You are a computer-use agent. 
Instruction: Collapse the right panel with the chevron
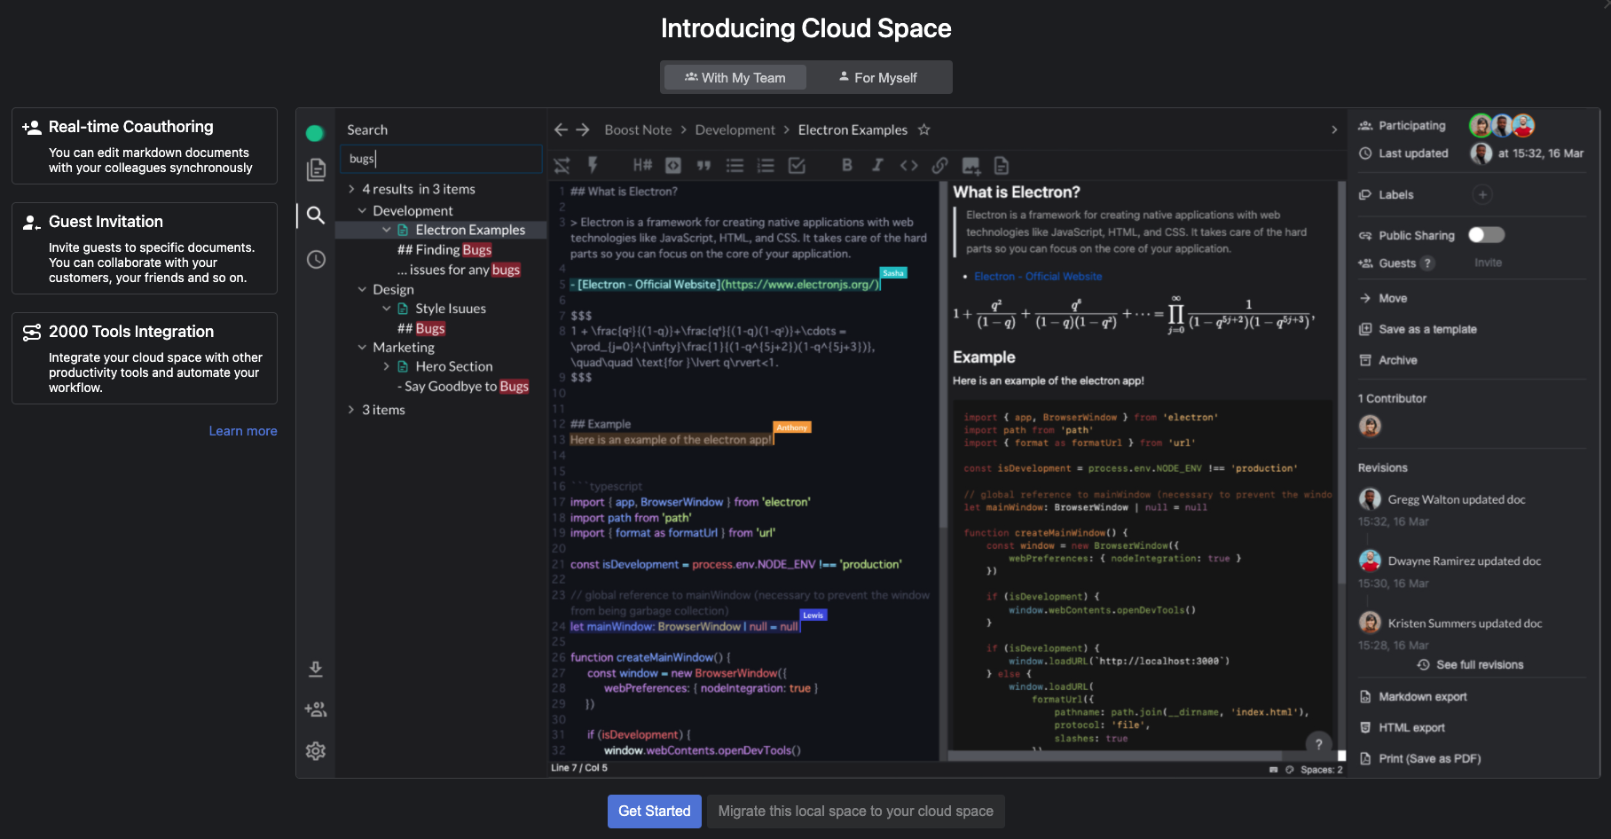tap(1334, 129)
